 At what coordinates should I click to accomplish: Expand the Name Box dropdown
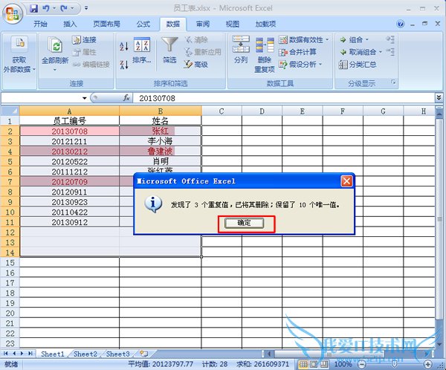(85, 98)
